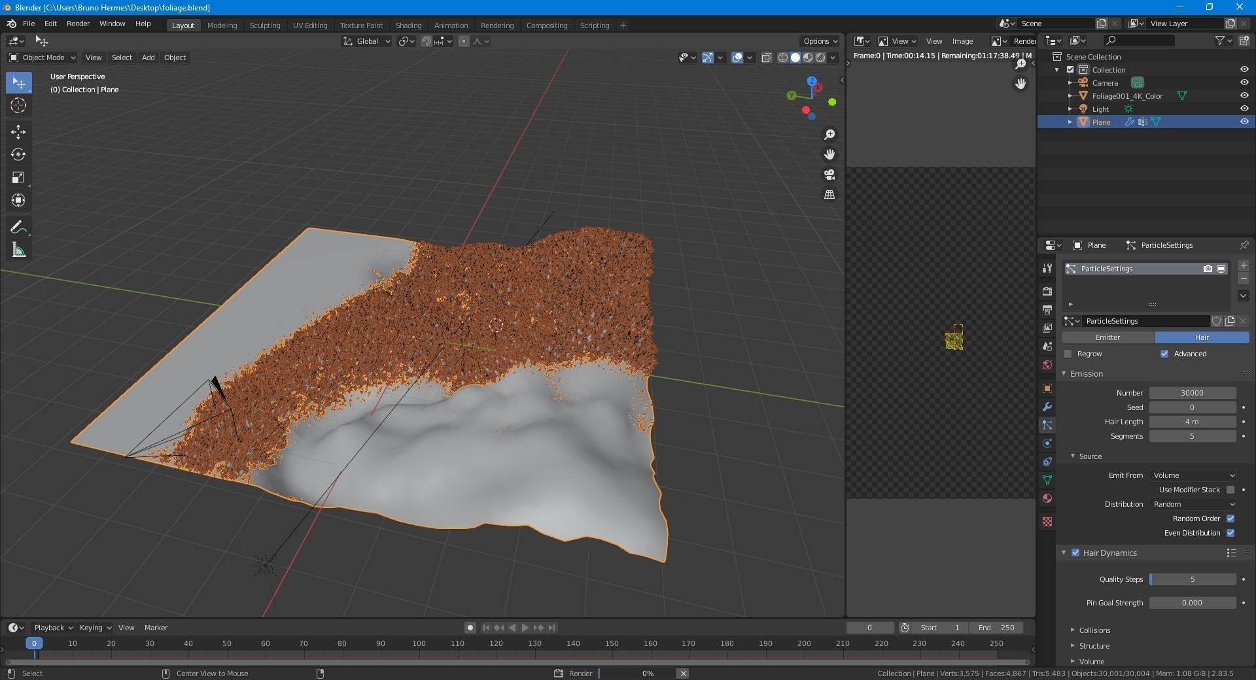Switch particle type to Emitter

[1108, 337]
